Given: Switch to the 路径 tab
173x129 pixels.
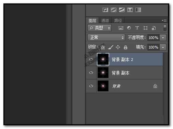Looking at the screenshot, I should point(118,21).
